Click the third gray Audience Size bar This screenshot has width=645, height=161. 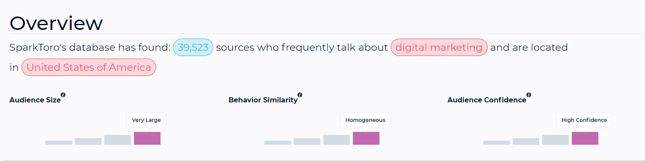point(118,140)
